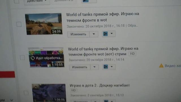Click Изменить for the 14:14 stream video
The width and height of the screenshot is (181, 102).
point(80,67)
